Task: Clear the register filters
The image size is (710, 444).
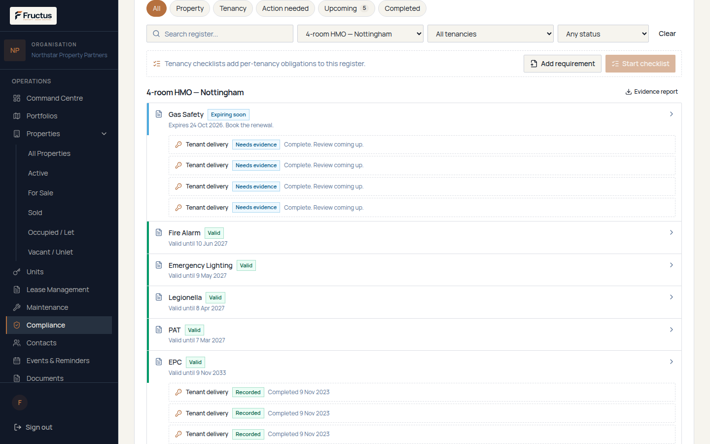Action: (667, 34)
